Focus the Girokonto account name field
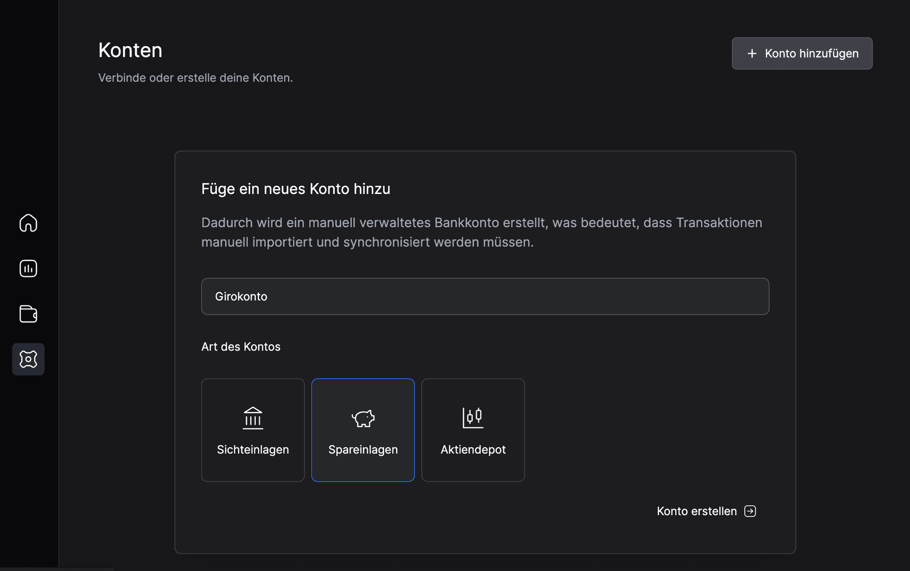 [x=485, y=296]
